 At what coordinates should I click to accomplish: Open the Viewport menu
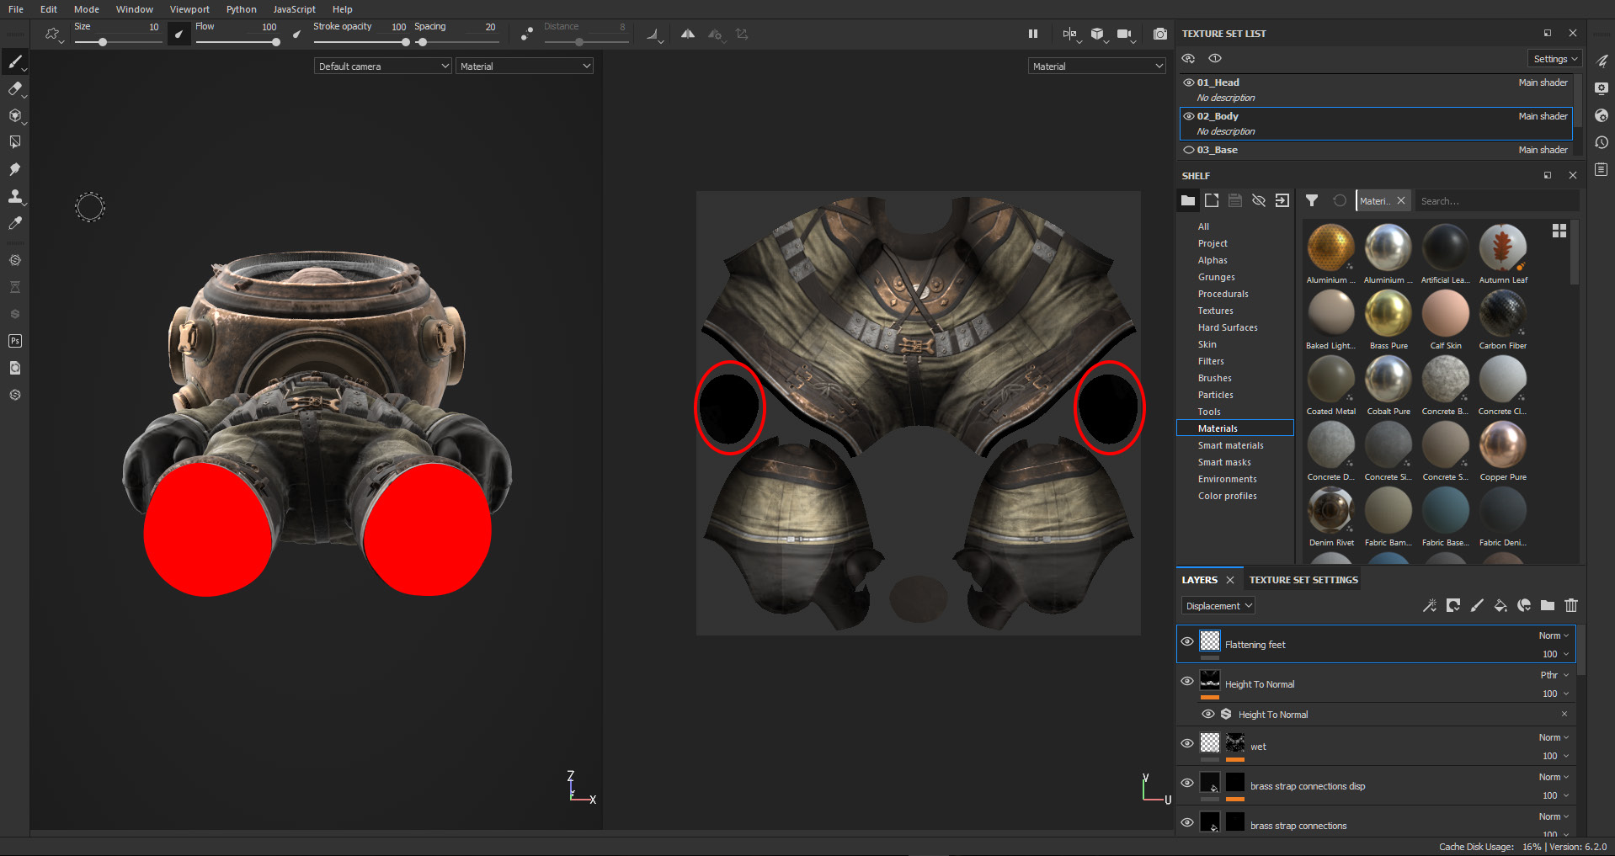pyautogui.click(x=189, y=9)
